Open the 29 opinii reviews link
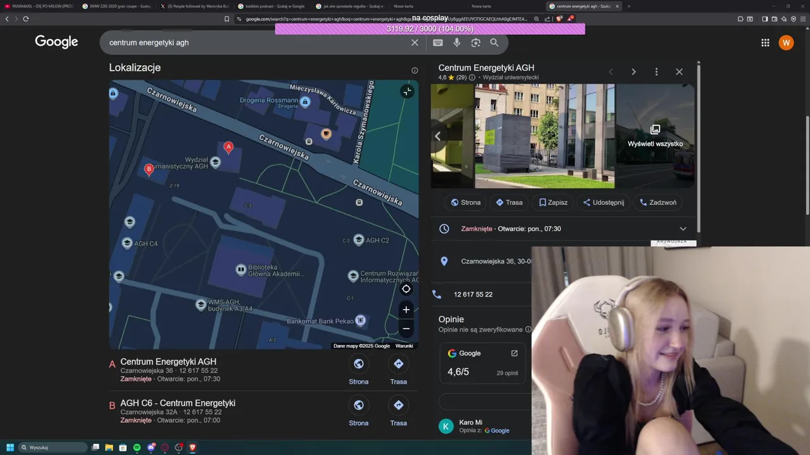The image size is (810, 455). 507,373
